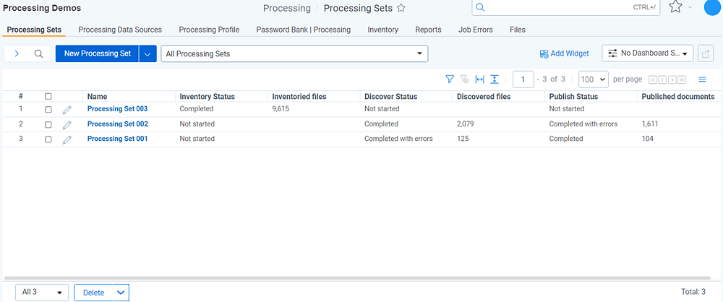Click the Add Widget icon
The width and height of the screenshot is (723, 302).
pyautogui.click(x=544, y=54)
